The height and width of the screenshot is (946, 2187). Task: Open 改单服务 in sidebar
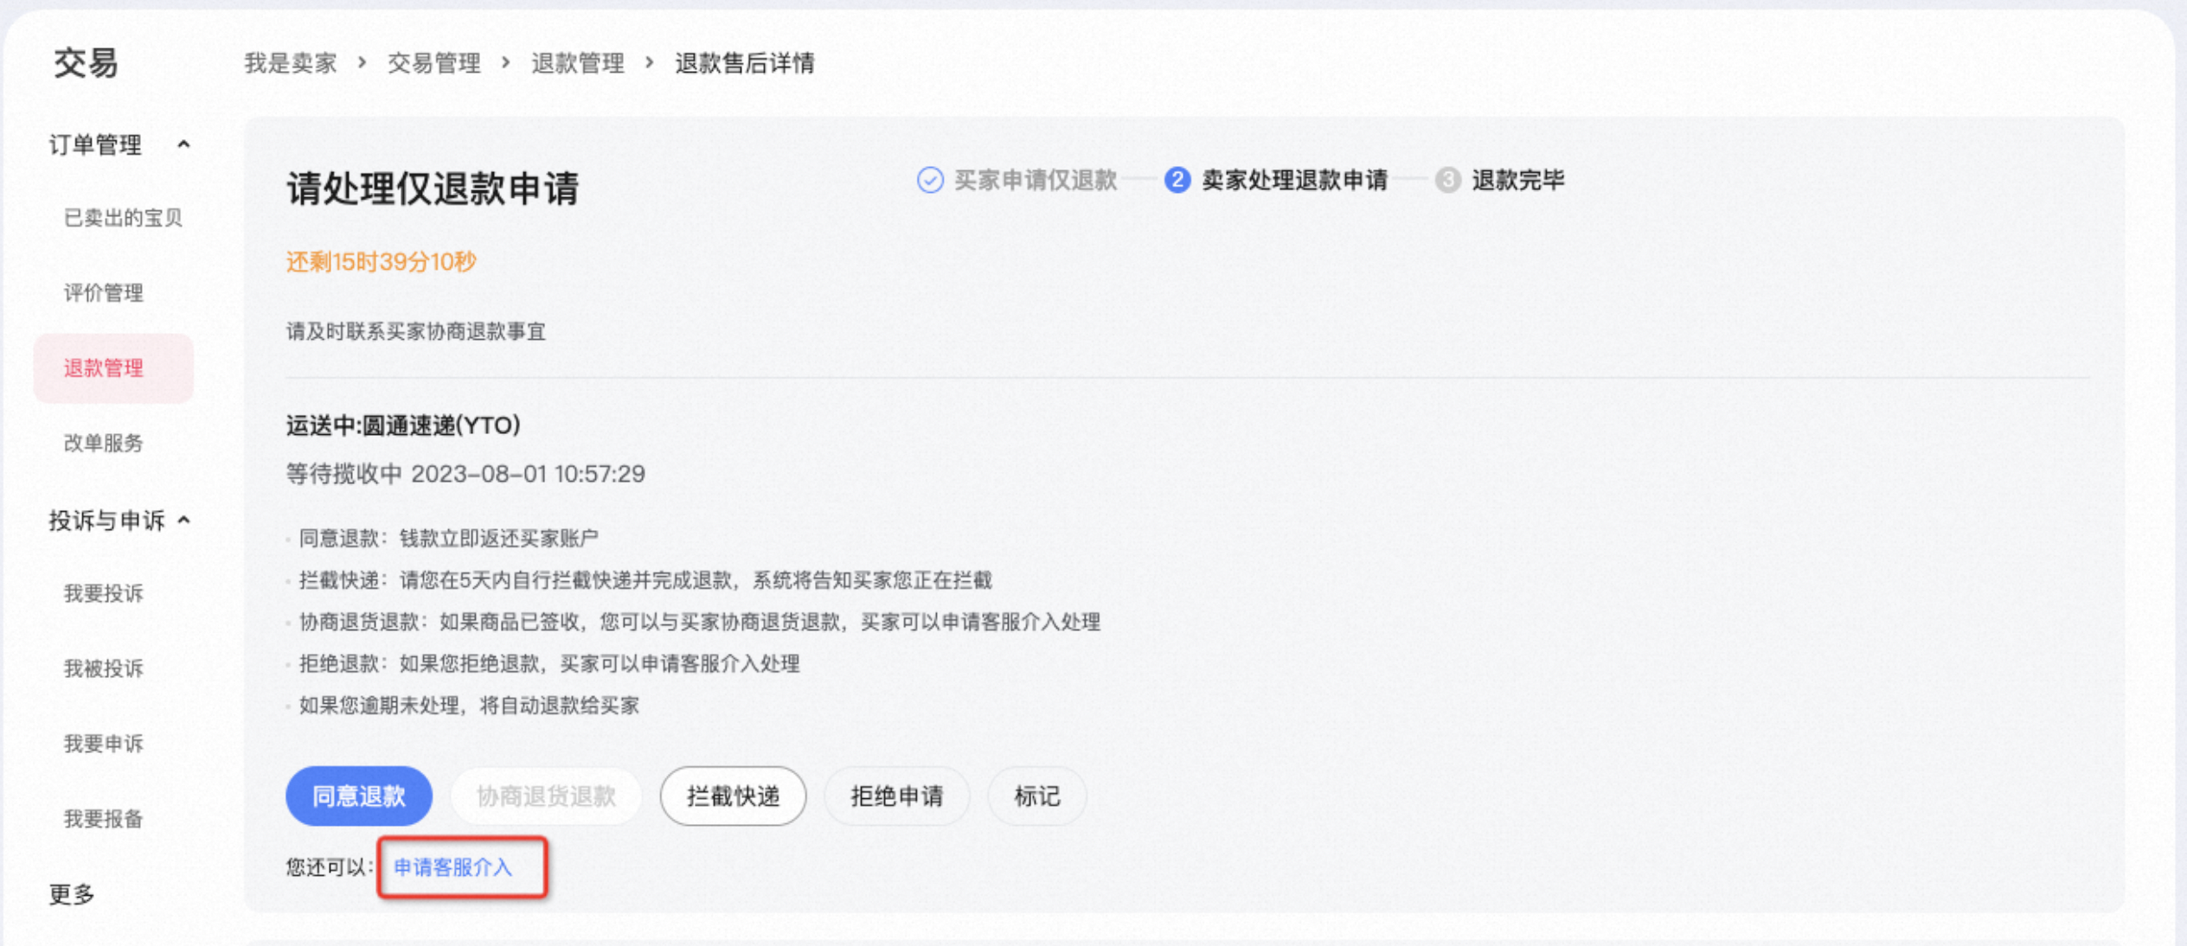[104, 444]
